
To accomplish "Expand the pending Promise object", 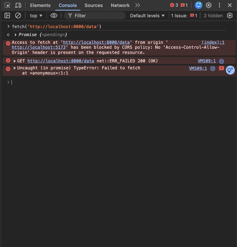I will pos(16,35).
